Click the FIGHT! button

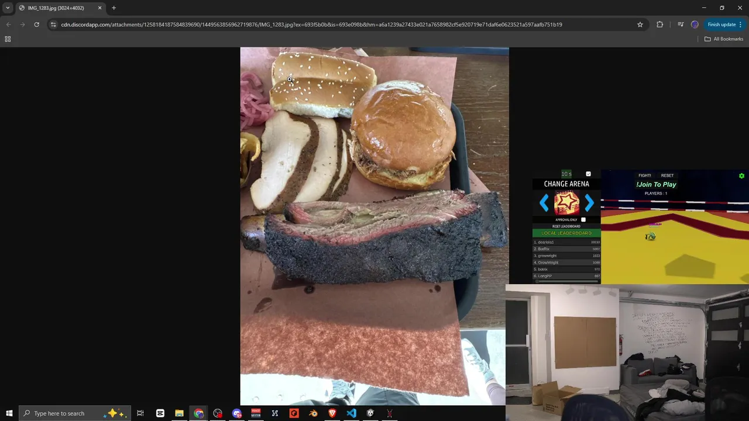(x=645, y=175)
